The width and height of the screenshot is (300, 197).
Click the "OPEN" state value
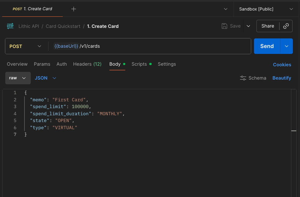[63, 120]
